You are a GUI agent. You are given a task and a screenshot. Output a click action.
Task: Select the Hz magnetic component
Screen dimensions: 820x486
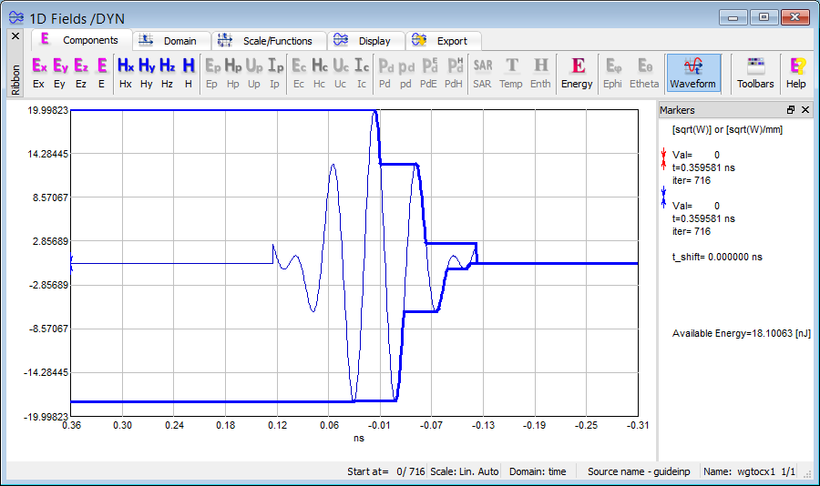coord(167,72)
